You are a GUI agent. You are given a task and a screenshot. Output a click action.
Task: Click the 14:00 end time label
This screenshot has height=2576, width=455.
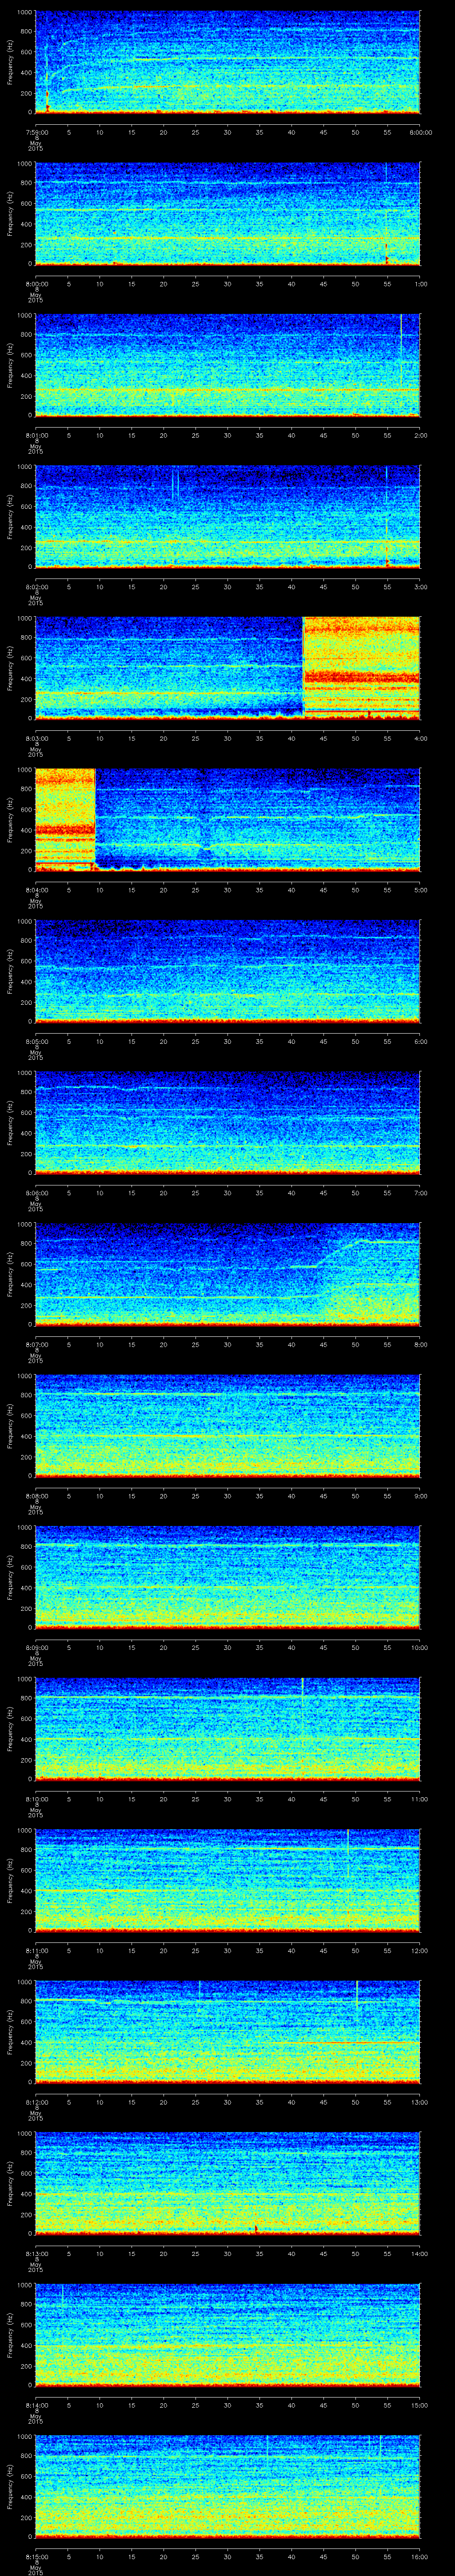[x=420, y=2254]
